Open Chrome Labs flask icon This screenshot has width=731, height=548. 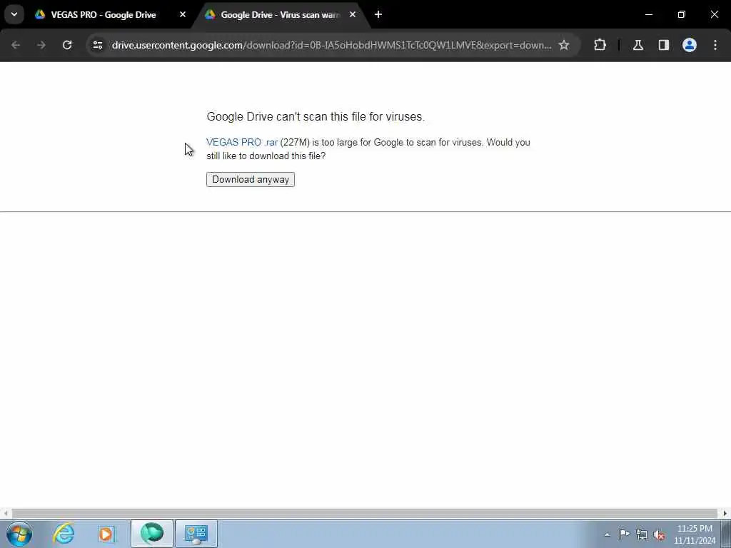(x=638, y=45)
